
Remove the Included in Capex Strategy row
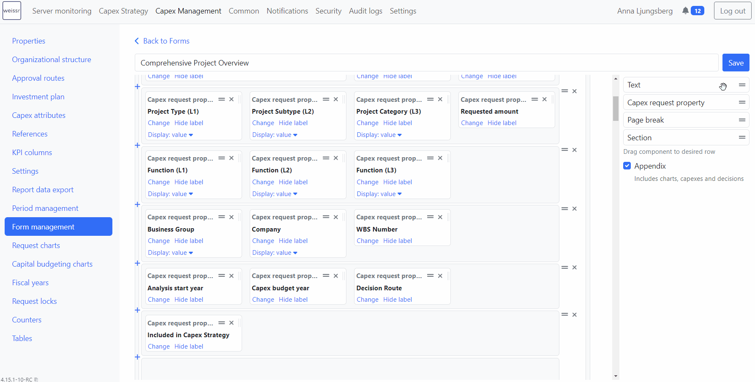coord(574,314)
